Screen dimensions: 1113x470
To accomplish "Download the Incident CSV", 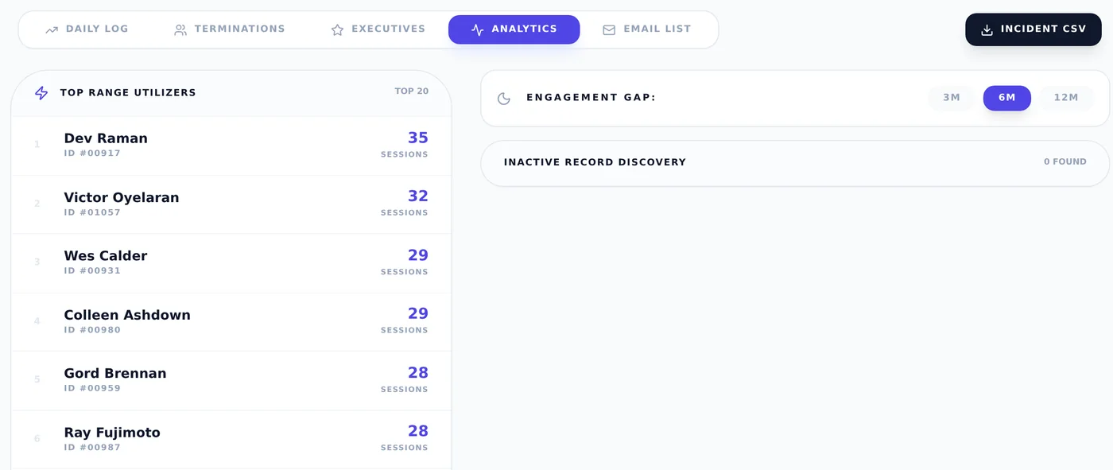I will [x=1033, y=29].
